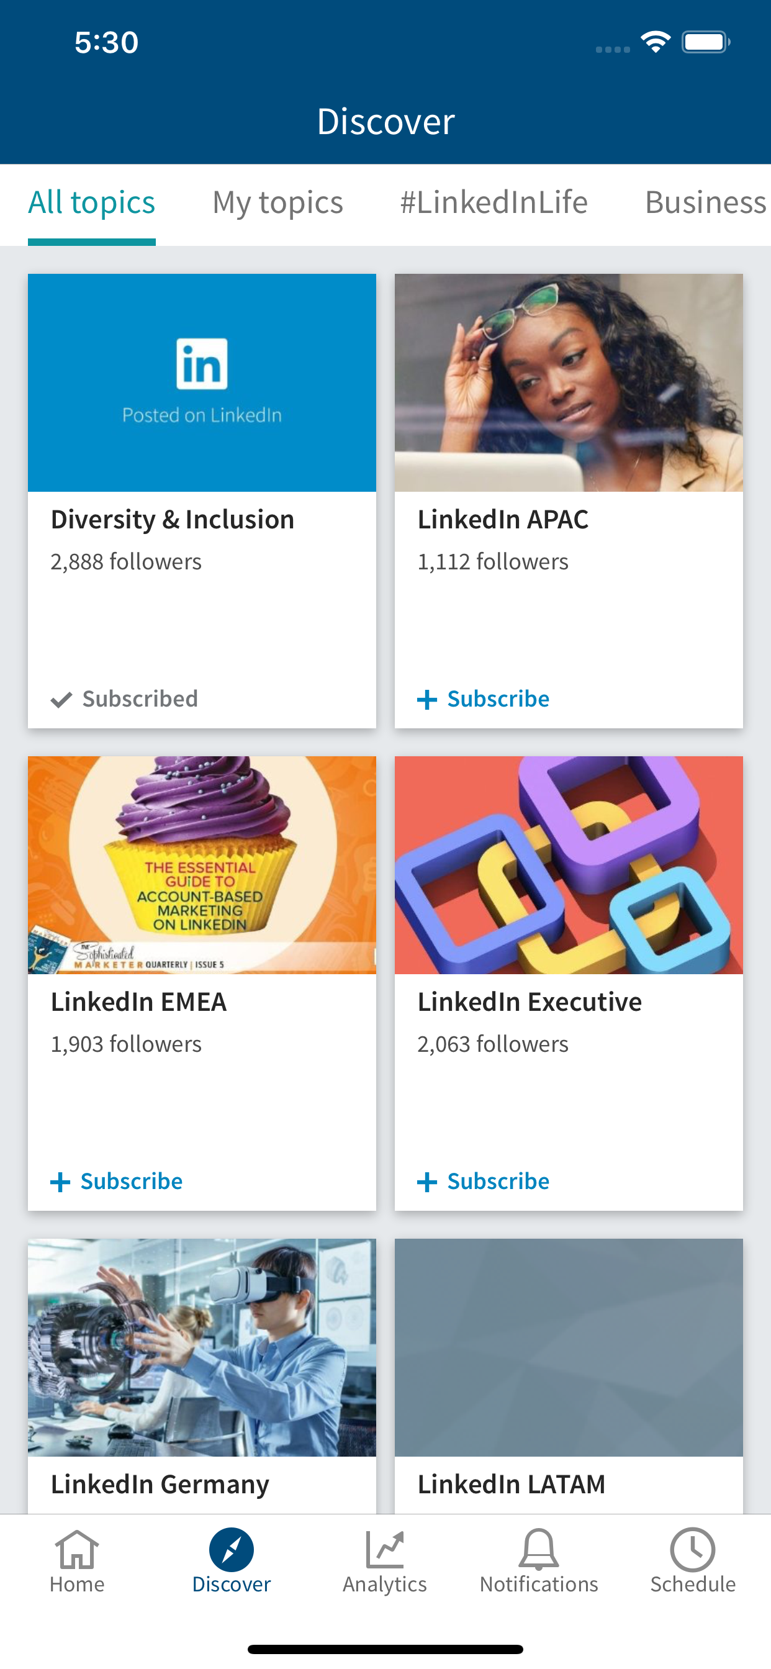This screenshot has height=1669, width=771.
Task: Tap the plus icon for LinkedIn Executive
Action: pyautogui.click(x=427, y=1182)
